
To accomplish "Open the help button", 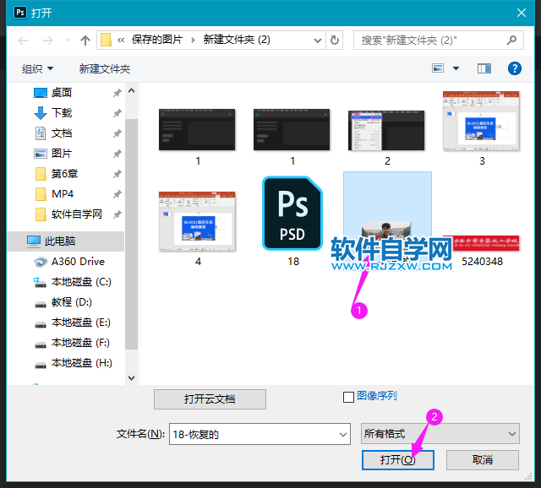I will [515, 68].
